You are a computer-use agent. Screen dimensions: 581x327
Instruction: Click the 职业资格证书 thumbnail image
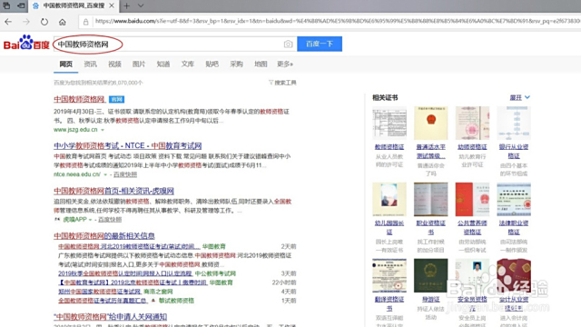coord(430,199)
